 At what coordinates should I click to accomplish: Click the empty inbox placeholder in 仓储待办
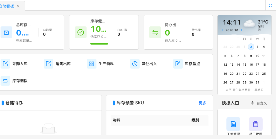click(49, 129)
